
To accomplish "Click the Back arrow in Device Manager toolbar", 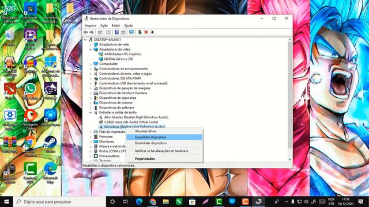I will (x=86, y=32).
